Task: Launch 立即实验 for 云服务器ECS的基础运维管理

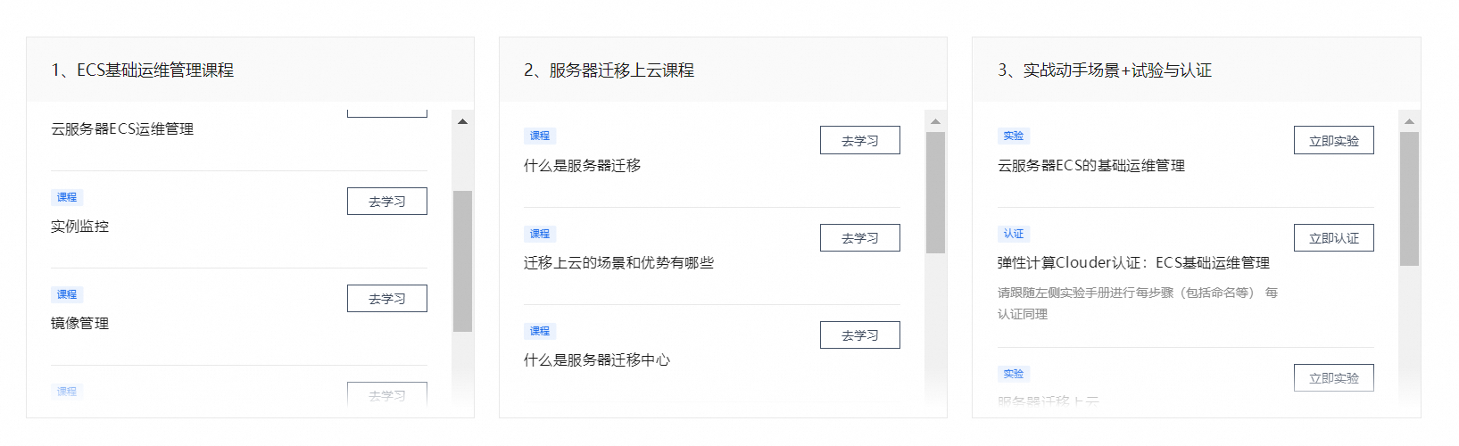Action: (1333, 141)
